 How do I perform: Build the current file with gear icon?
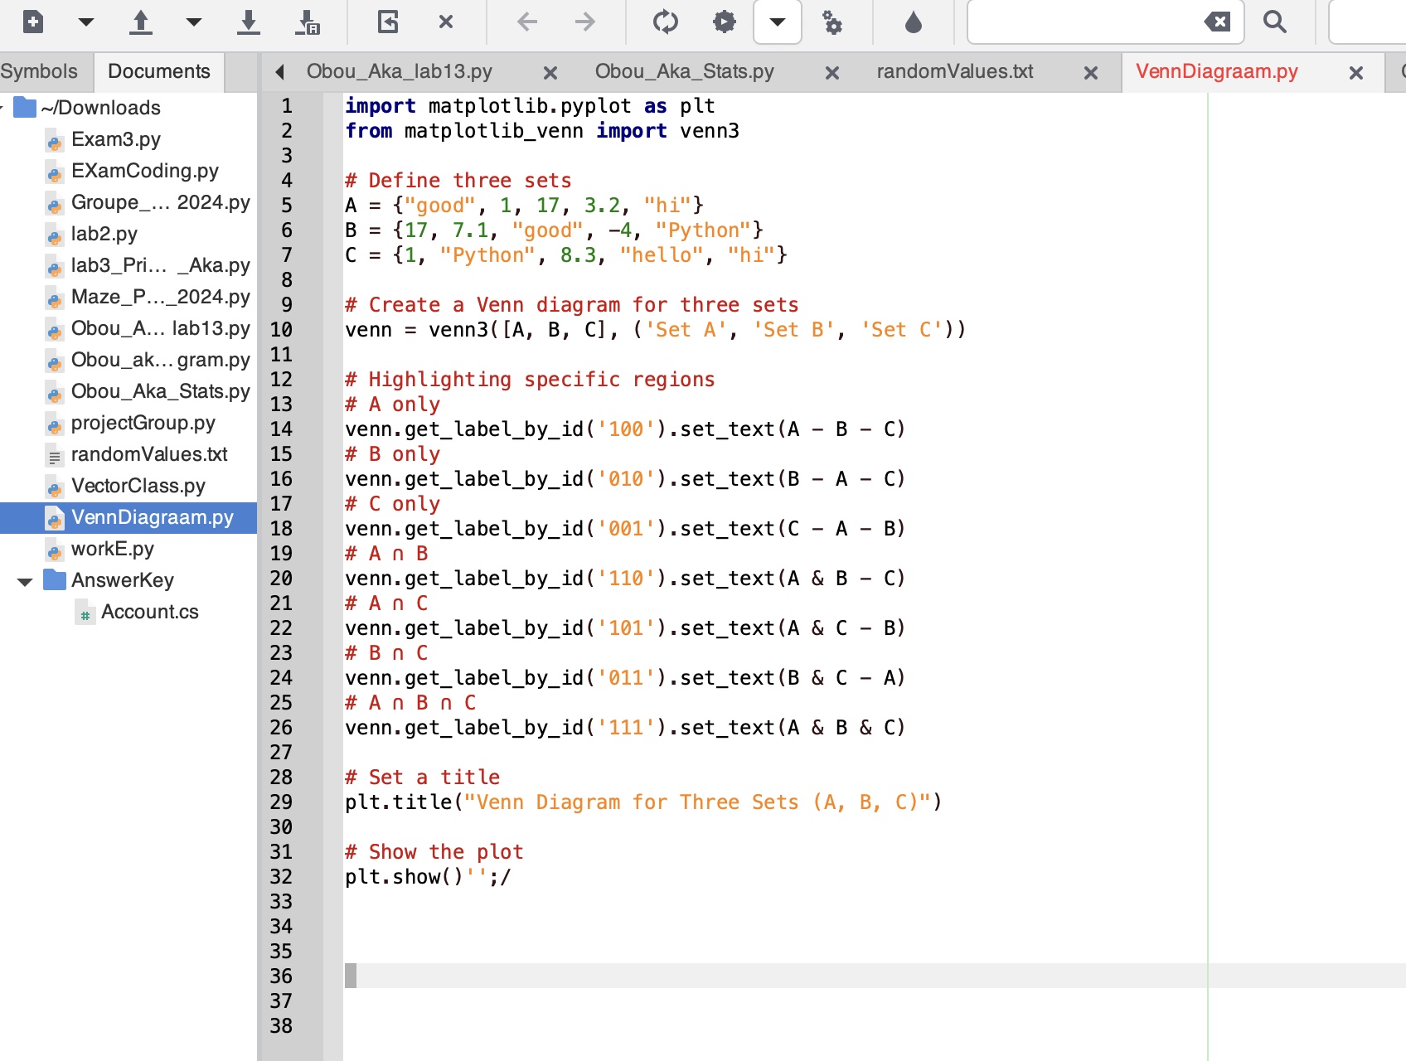pos(724,22)
